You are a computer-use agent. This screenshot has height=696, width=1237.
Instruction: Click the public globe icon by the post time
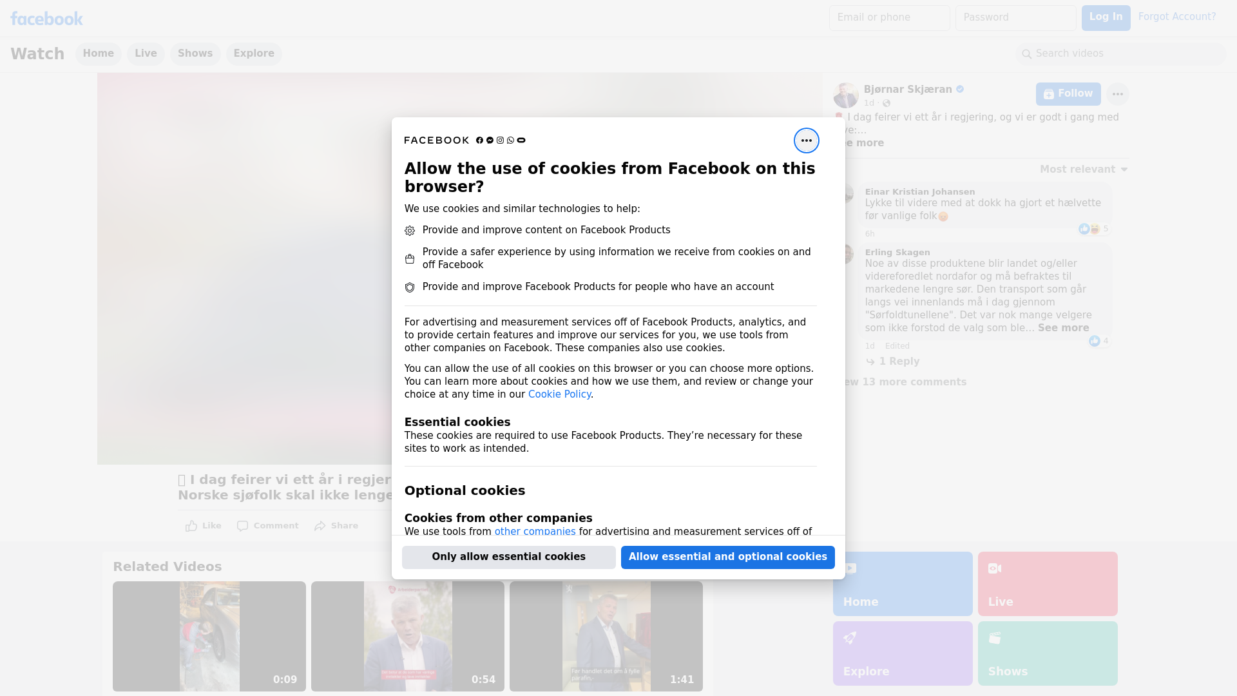point(887,103)
